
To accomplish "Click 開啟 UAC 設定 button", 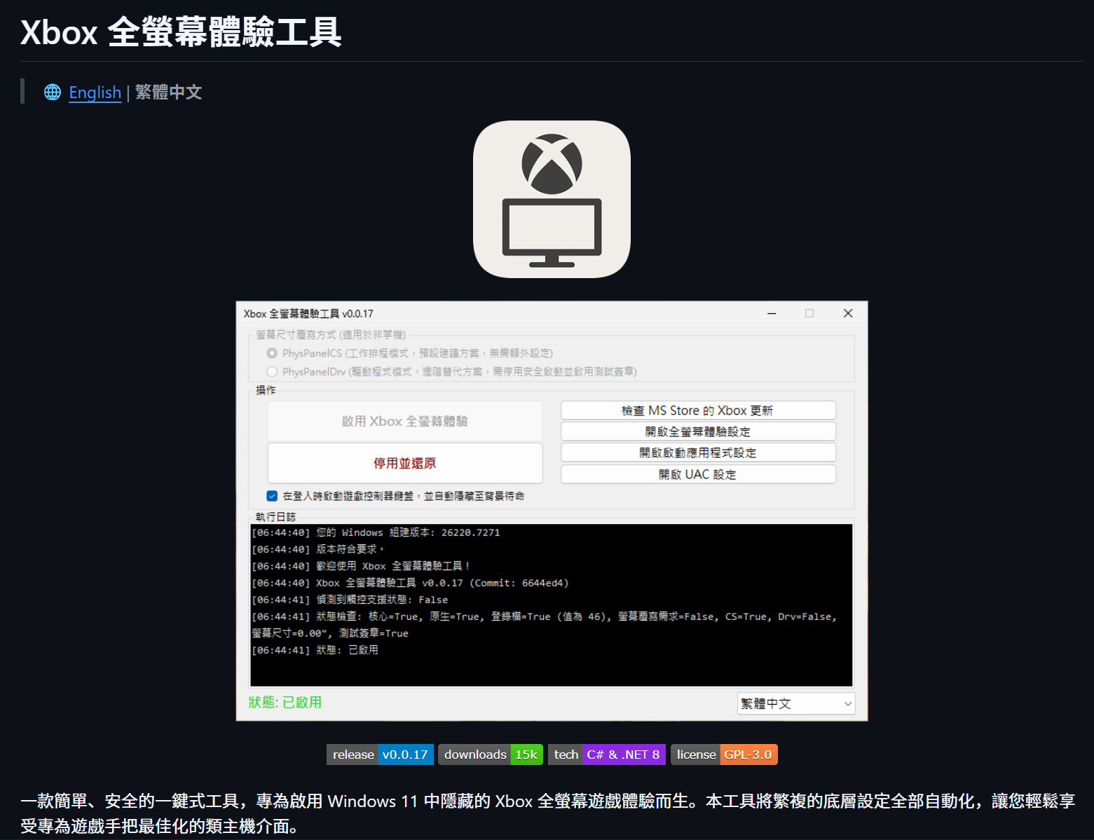I will click(x=697, y=474).
